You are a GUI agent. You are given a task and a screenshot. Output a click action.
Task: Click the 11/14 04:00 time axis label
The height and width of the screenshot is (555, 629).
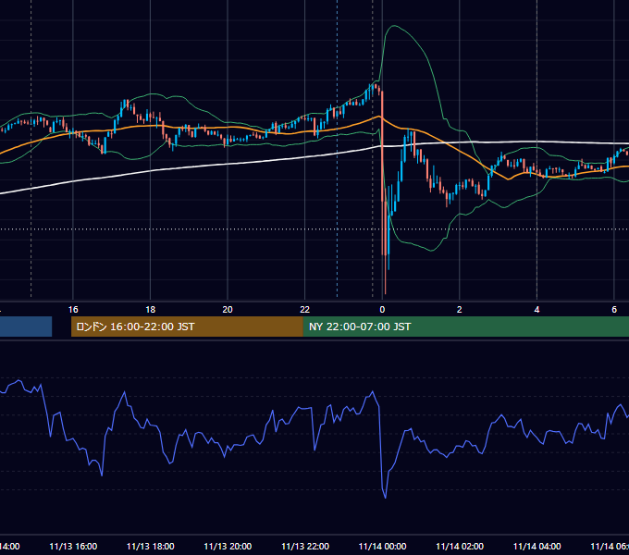537,546
